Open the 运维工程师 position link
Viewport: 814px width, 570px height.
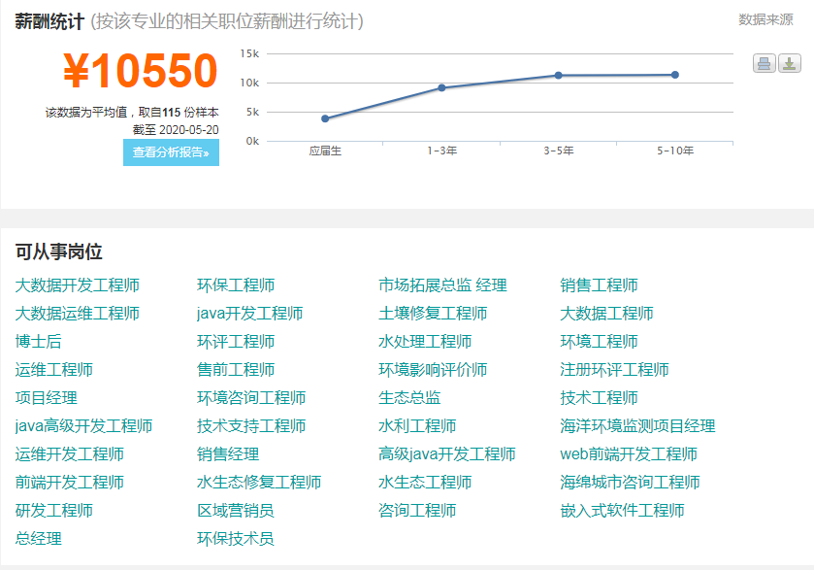pyautogui.click(x=54, y=369)
